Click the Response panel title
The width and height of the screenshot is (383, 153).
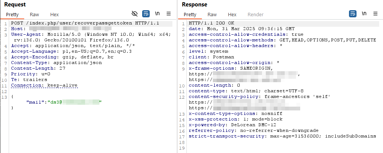tap(194, 5)
